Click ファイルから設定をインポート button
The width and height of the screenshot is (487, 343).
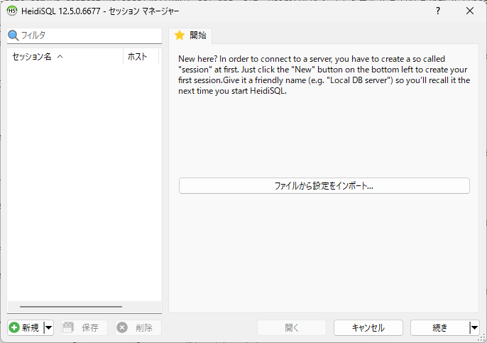[324, 186]
